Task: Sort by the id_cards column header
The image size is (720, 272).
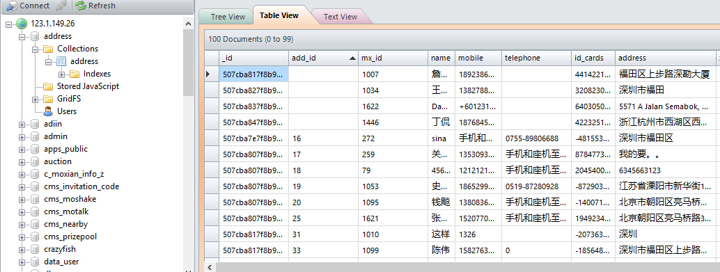Action: click(593, 58)
